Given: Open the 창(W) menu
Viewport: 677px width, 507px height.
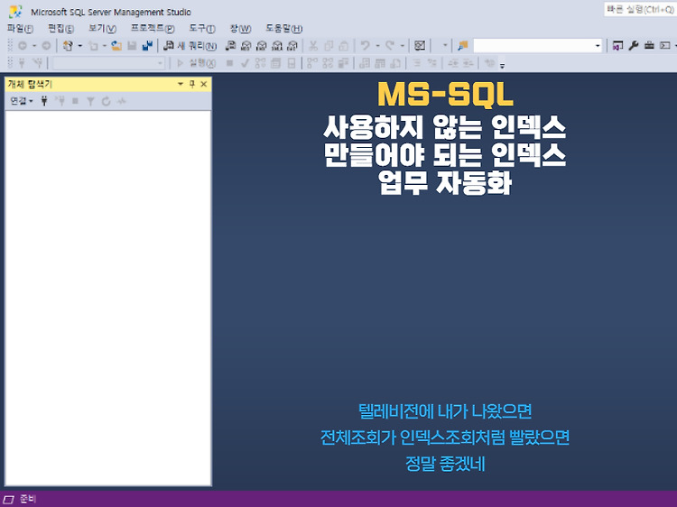Looking at the screenshot, I should 240,29.
